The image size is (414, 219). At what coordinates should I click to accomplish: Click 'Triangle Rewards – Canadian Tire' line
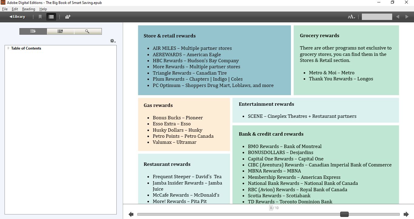tap(190, 73)
